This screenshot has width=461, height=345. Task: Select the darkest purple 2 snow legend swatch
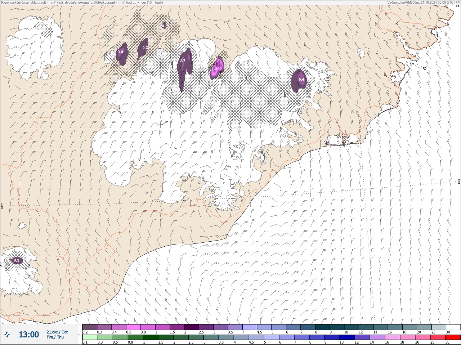coord(192,327)
